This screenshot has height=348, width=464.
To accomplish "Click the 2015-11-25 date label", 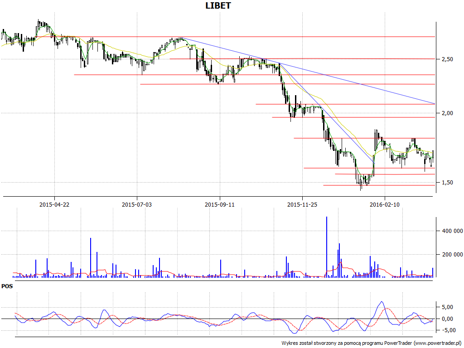I will [x=302, y=204].
